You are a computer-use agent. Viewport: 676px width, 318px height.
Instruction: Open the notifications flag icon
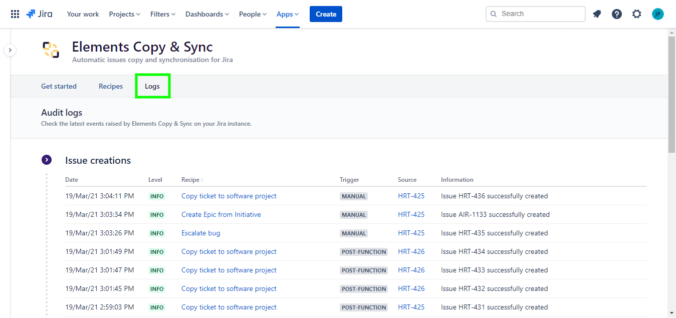coord(596,14)
